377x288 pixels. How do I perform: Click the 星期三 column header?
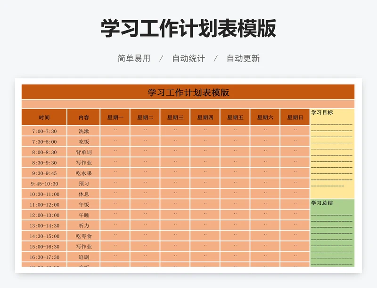coord(175,117)
